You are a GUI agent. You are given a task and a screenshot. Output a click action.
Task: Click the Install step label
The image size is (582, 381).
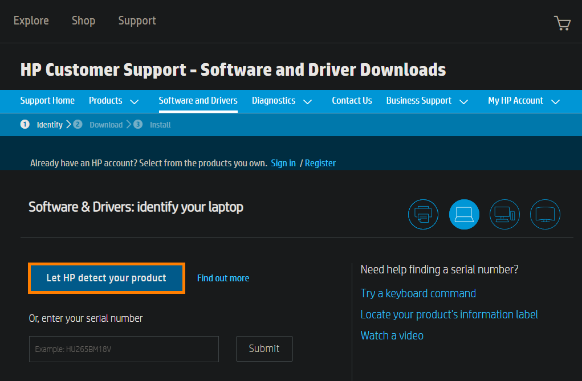(160, 125)
